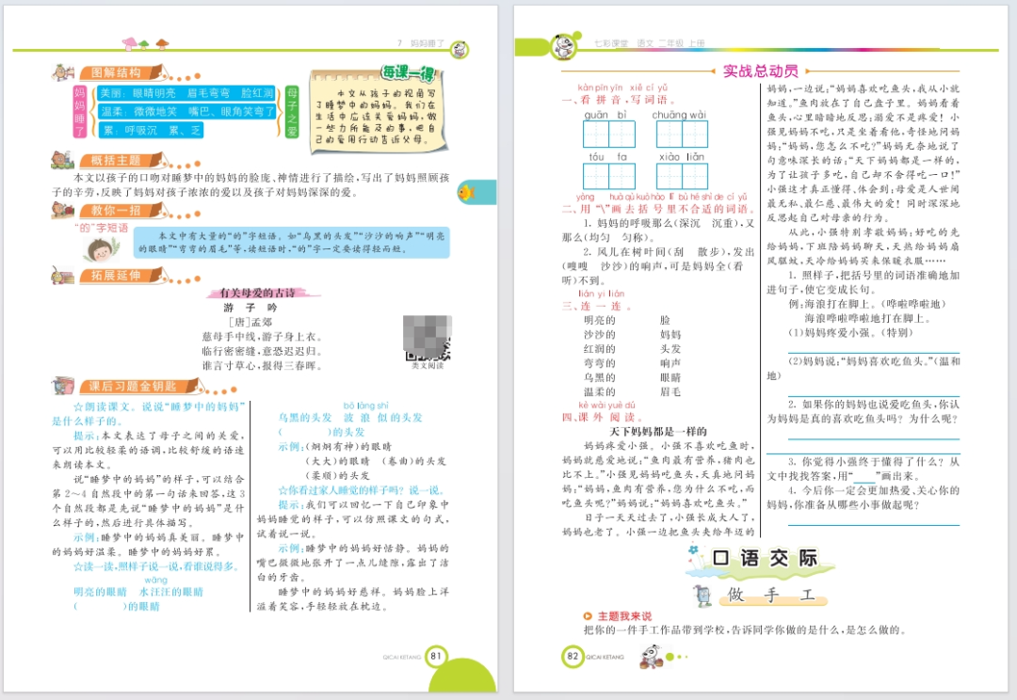Image resolution: width=1017 pixels, height=700 pixels.
Task: Select the heading 教你一招
Action: [116, 210]
